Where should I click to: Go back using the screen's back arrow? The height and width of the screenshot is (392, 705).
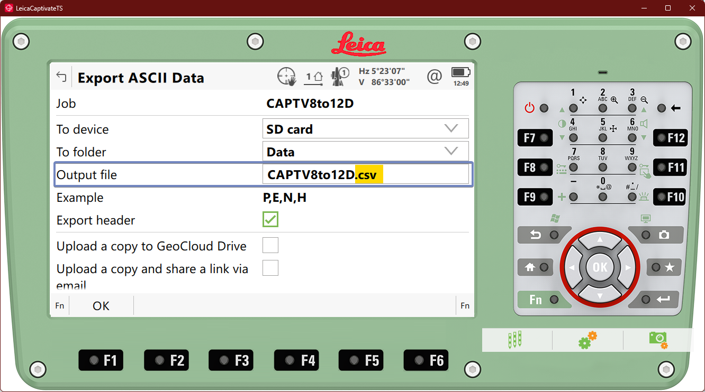tap(61, 77)
